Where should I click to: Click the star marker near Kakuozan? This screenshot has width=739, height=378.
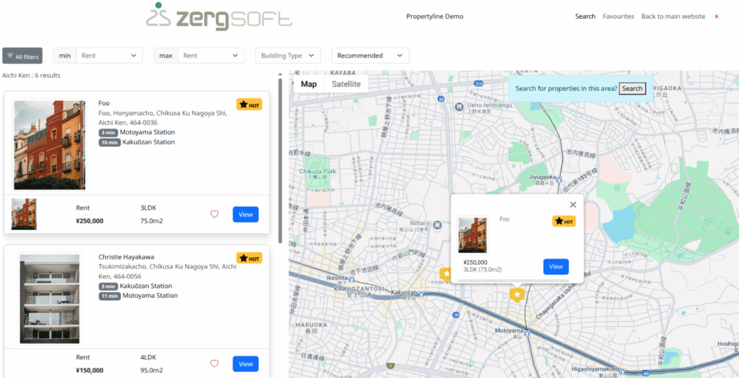point(446,273)
